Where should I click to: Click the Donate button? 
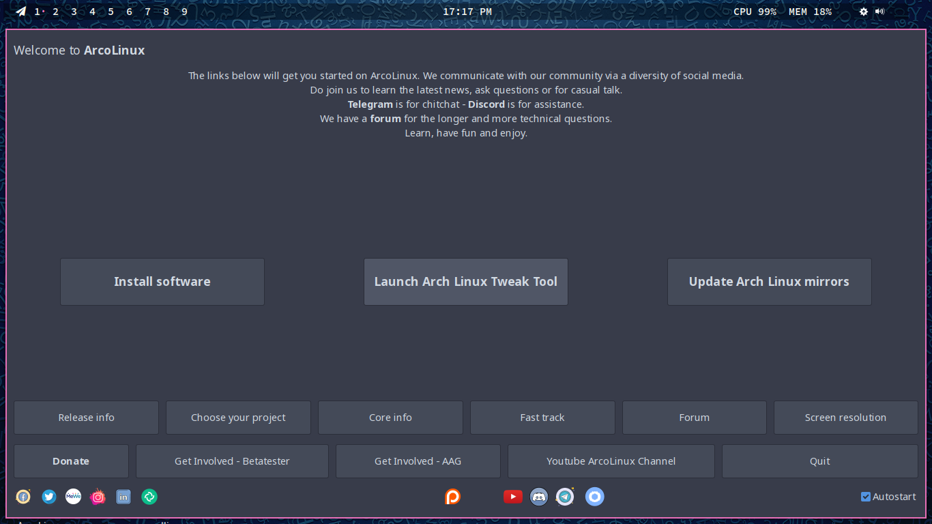71,461
